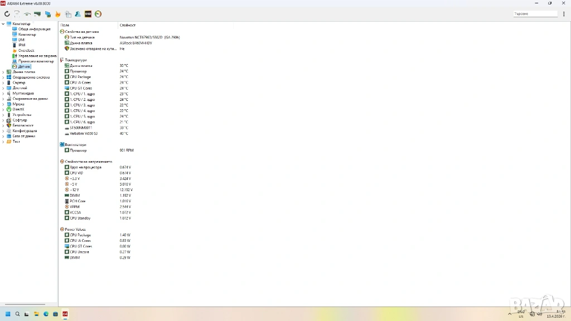This screenshot has height=321, width=571.
Task: Select Overclock in the sidebar tree
Action: 26,51
